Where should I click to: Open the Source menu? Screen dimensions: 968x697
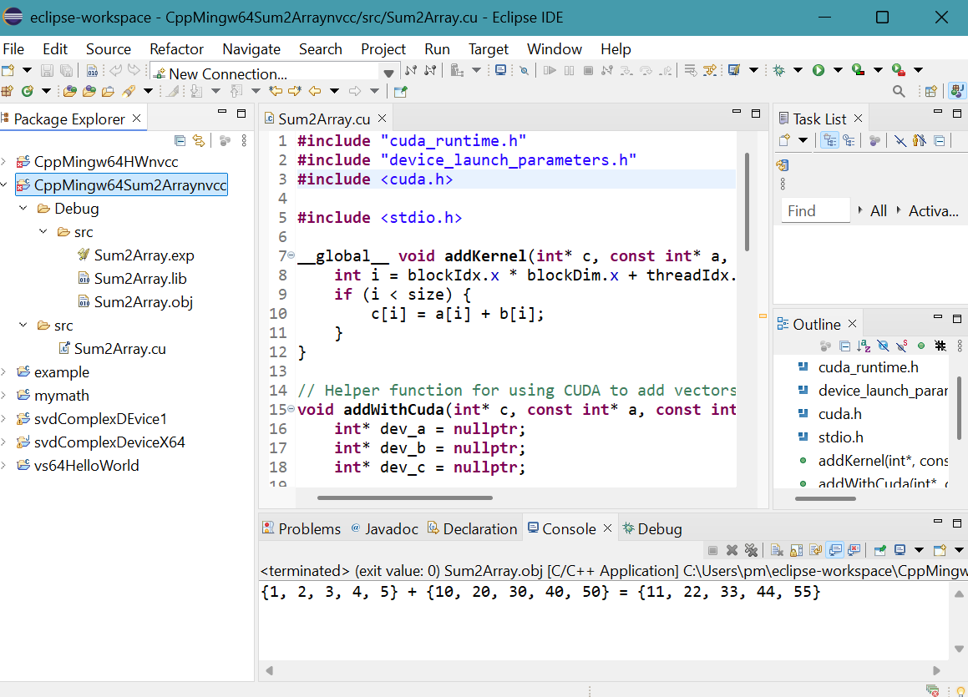109,49
